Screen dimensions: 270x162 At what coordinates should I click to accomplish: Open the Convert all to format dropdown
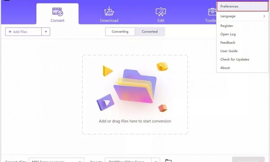coord(56,160)
